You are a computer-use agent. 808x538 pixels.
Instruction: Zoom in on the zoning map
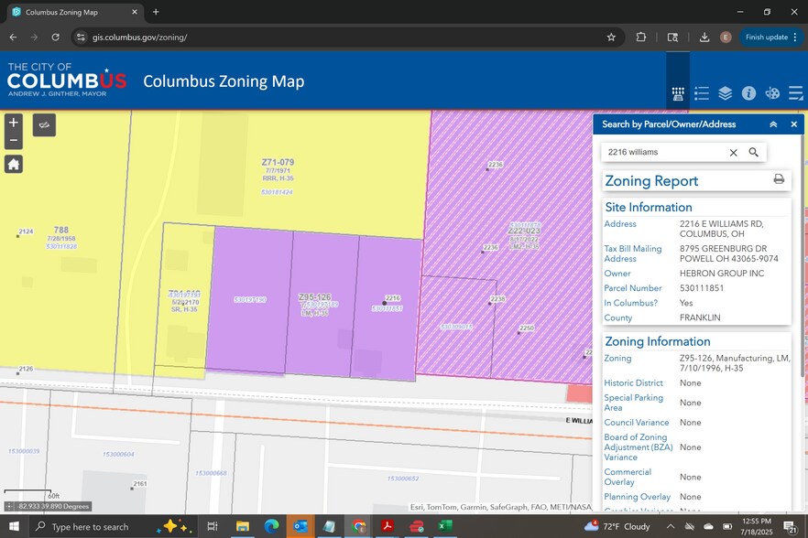(14, 123)
